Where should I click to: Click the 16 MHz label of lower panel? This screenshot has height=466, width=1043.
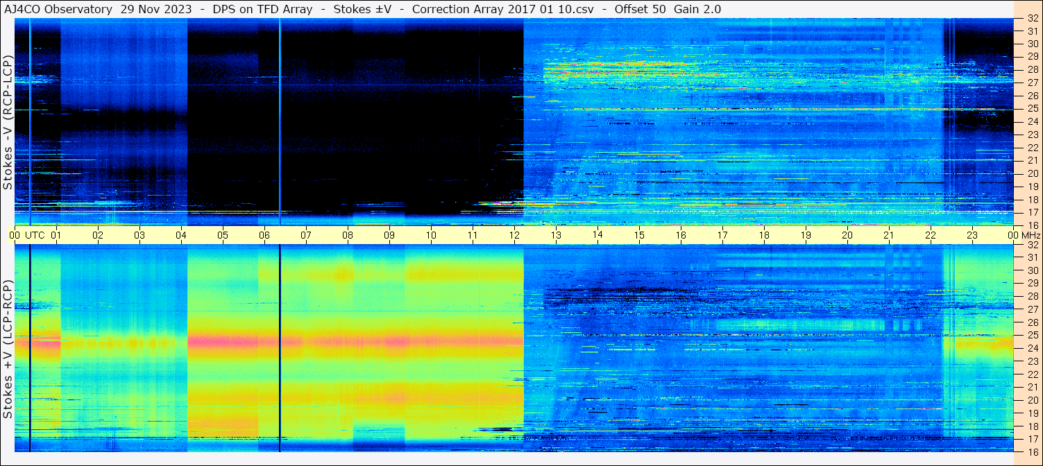tap(1031, 451)
